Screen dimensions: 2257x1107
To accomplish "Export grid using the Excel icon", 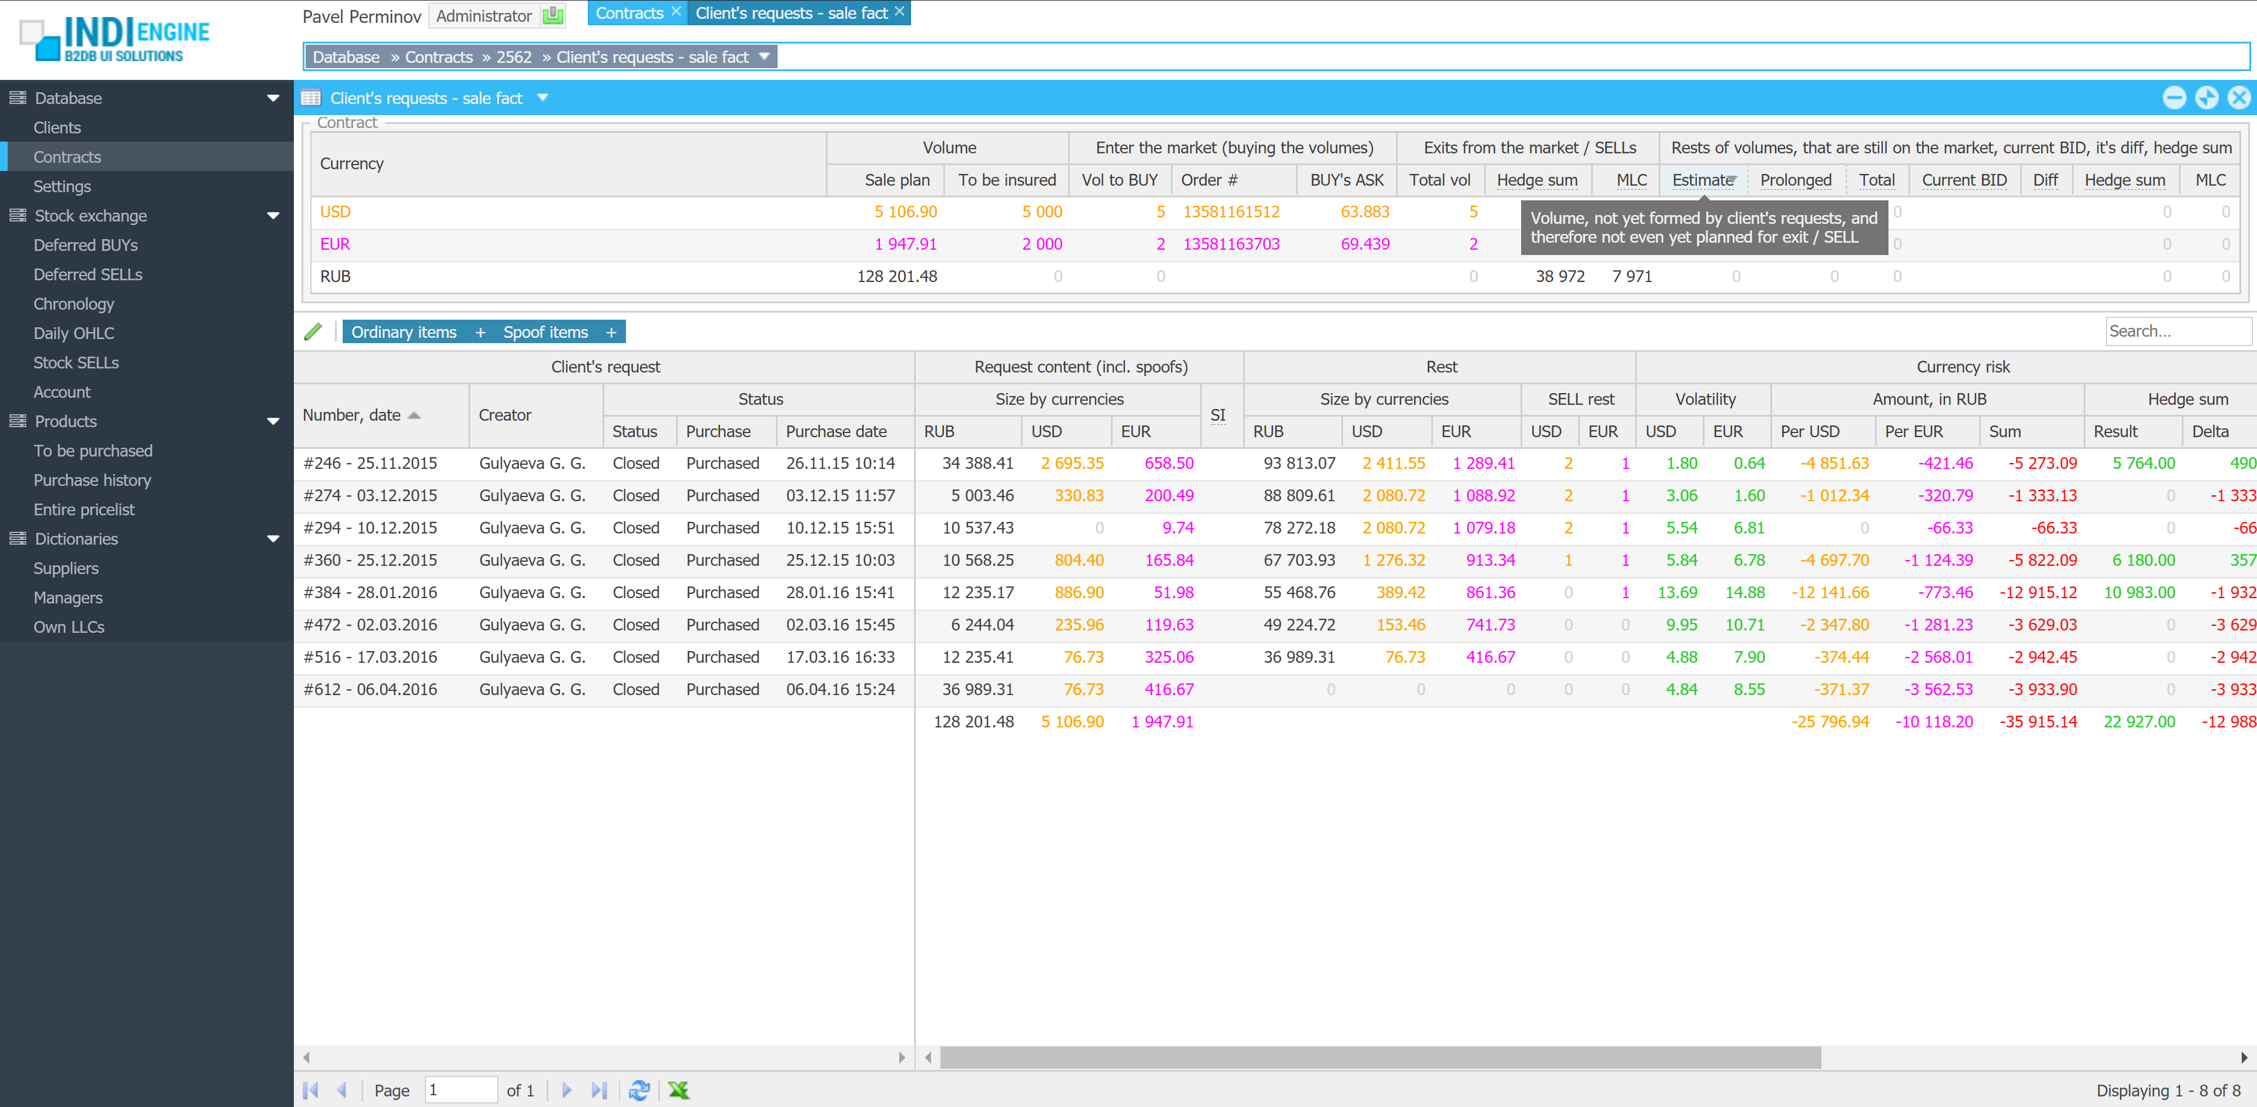I will click(678, 1089).
